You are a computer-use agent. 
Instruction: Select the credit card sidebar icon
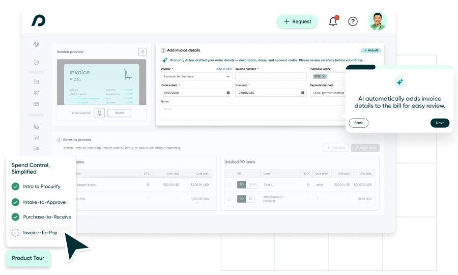click(x=36, y=104)
